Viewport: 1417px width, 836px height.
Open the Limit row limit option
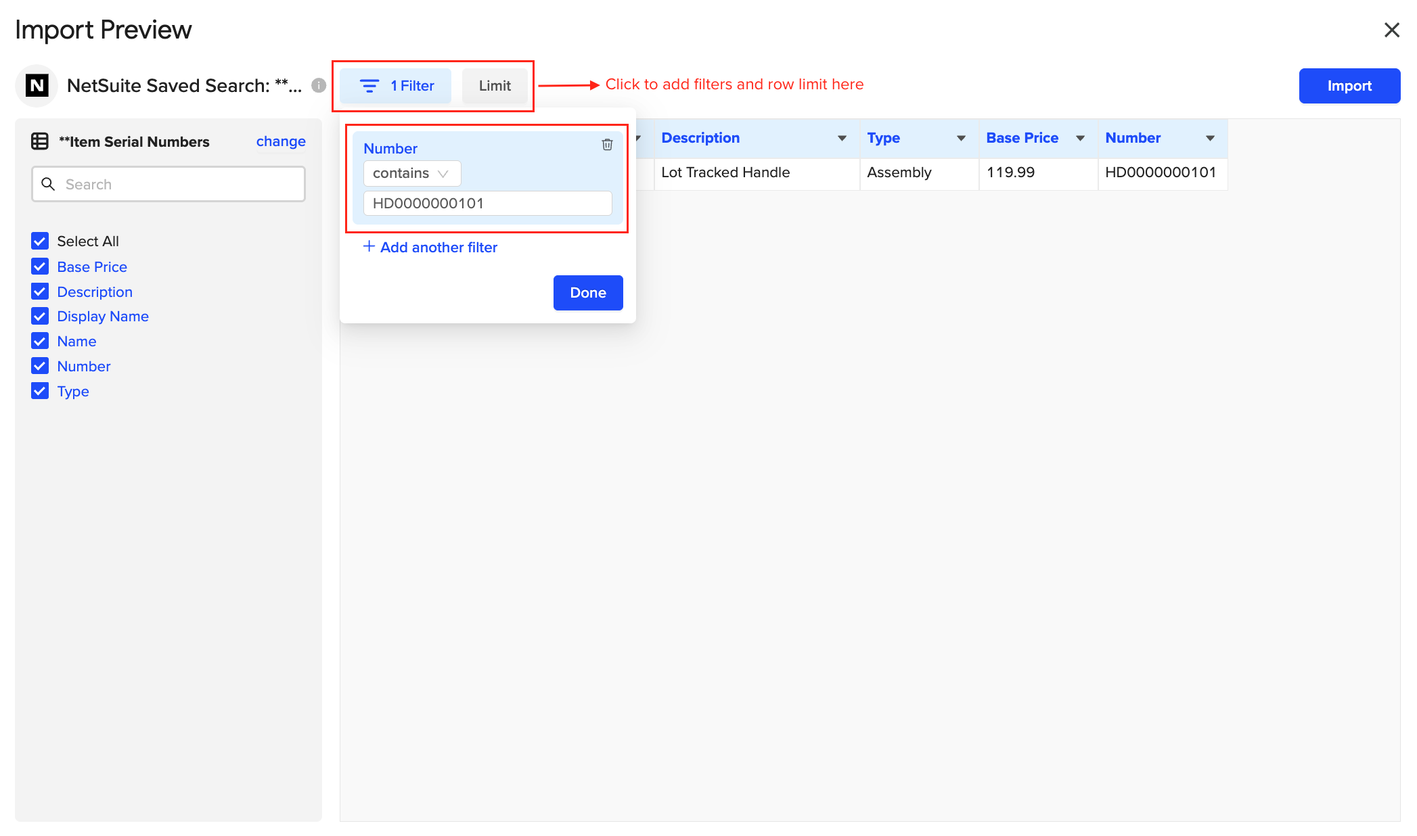coord(495,86)
